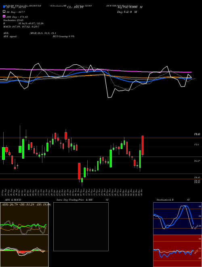Viewport: 202px width, 267px height.
Task: Select the '200 Day = 171.13' legend text
Action: (x=17, y=17)
